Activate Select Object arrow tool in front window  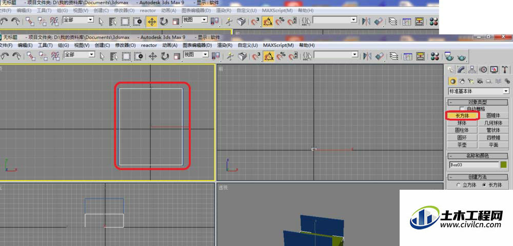102,56
